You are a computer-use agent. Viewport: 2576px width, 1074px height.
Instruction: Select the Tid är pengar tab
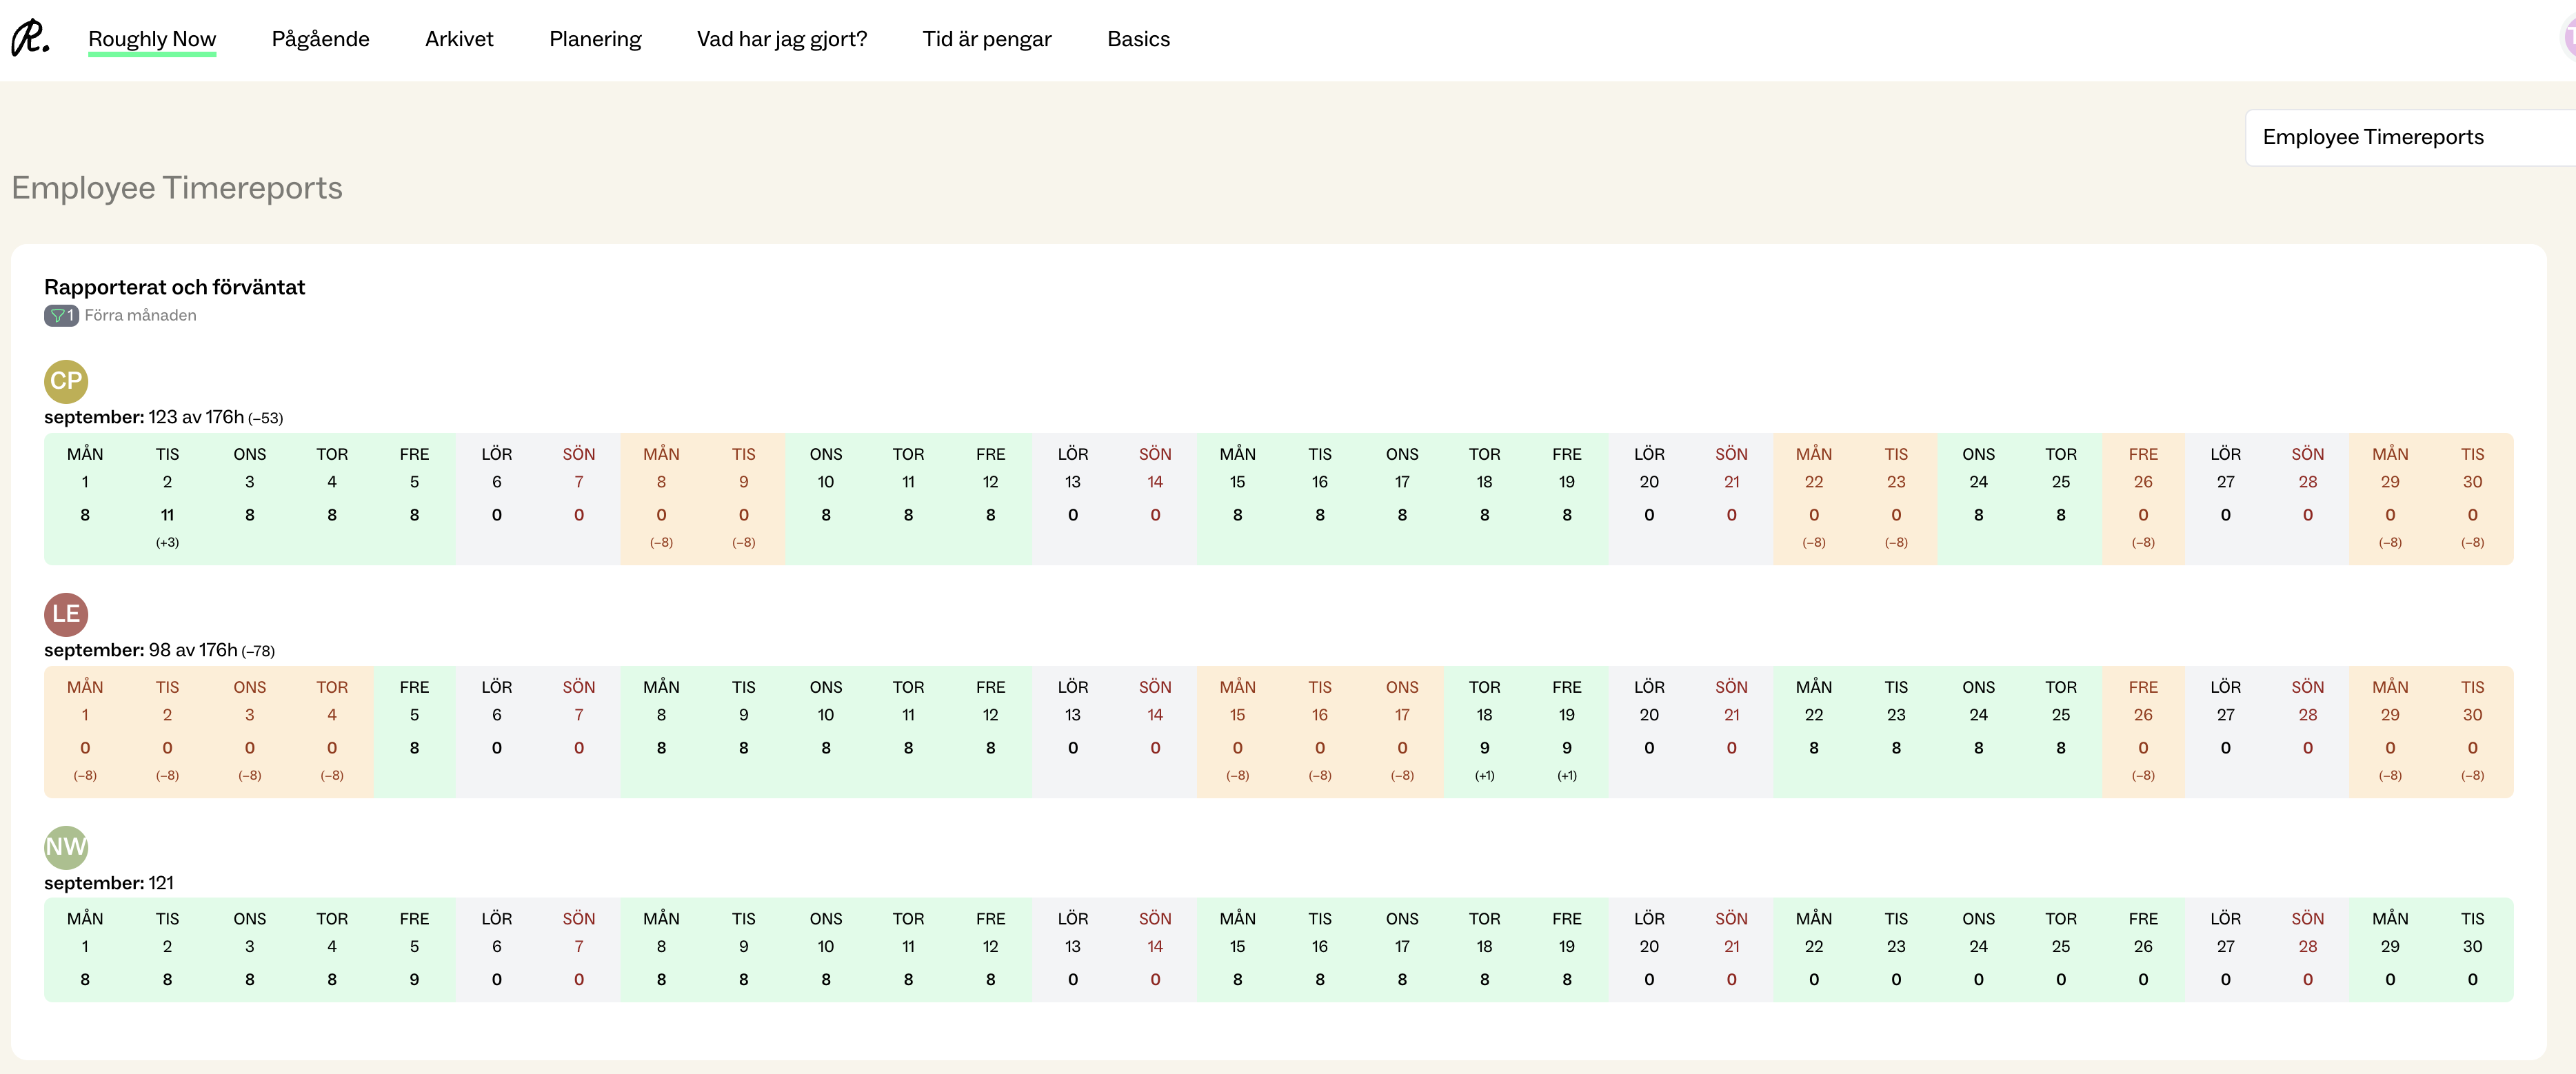click(x=986, y=39)
